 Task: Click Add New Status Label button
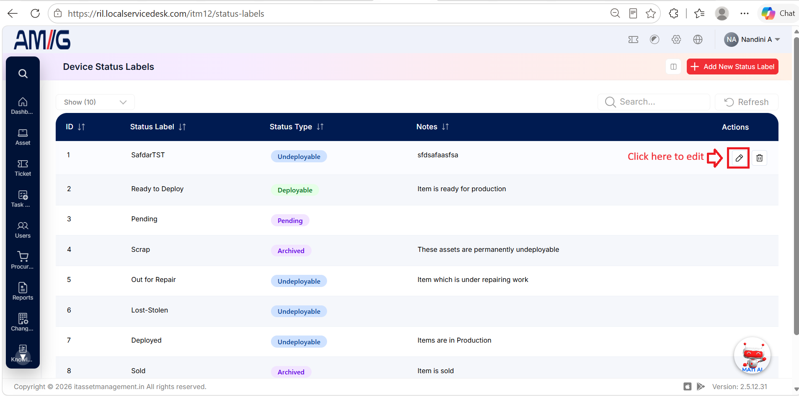pyautogui.click(x=732, y=67)
